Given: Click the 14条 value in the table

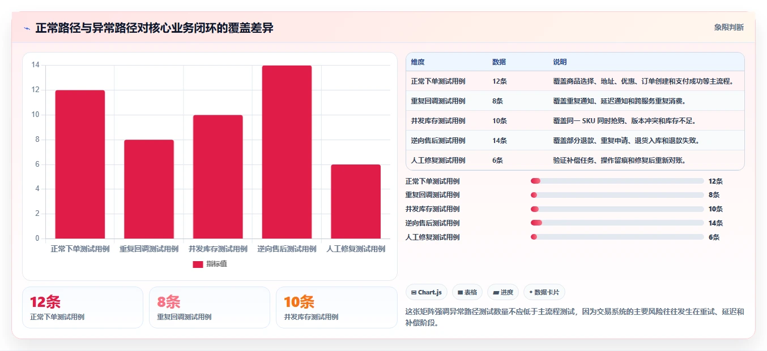Looking at the screenshot, I should 500,141.
